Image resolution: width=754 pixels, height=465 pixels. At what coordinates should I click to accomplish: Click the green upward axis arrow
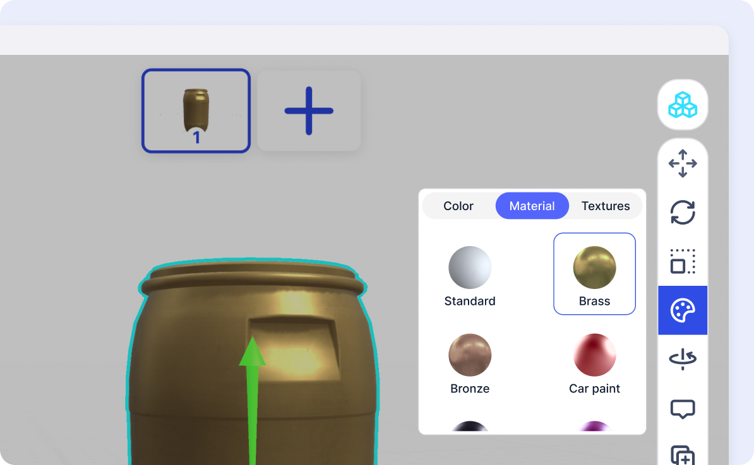pyautogui.click(x=252, y=400)
